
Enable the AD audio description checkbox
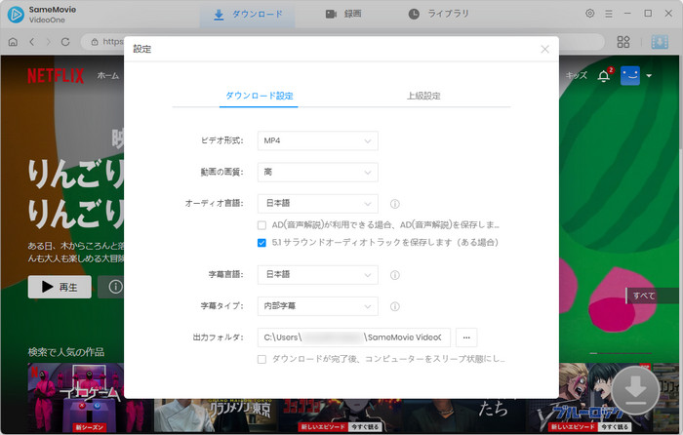click(262, 224)
